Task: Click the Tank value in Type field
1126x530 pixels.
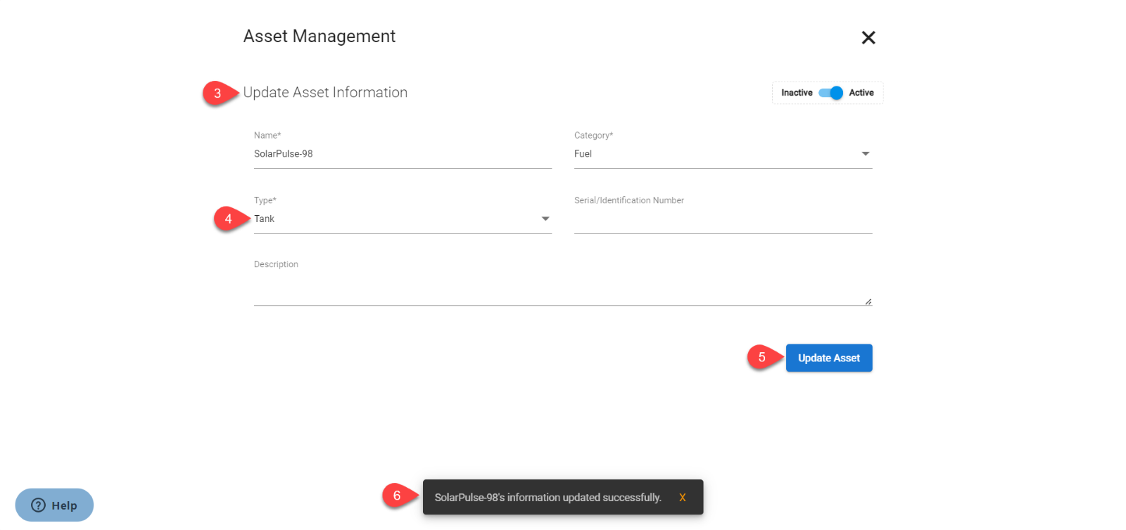Action: tap(265, 219)
